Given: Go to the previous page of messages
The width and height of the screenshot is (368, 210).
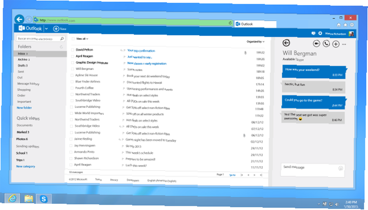Looking at the screenshot, I should pos(248,175).
